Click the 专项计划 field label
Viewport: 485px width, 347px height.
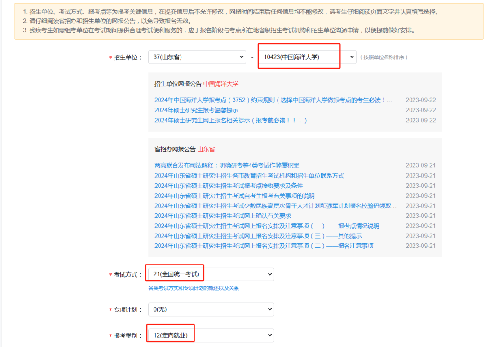(128, 310)
